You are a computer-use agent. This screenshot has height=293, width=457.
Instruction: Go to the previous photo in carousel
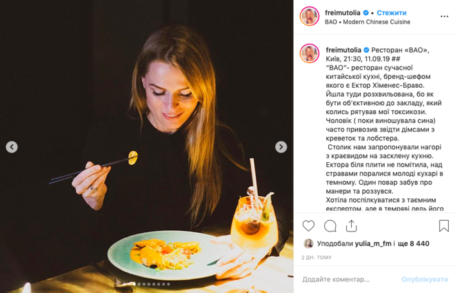[x=12, y=147]
